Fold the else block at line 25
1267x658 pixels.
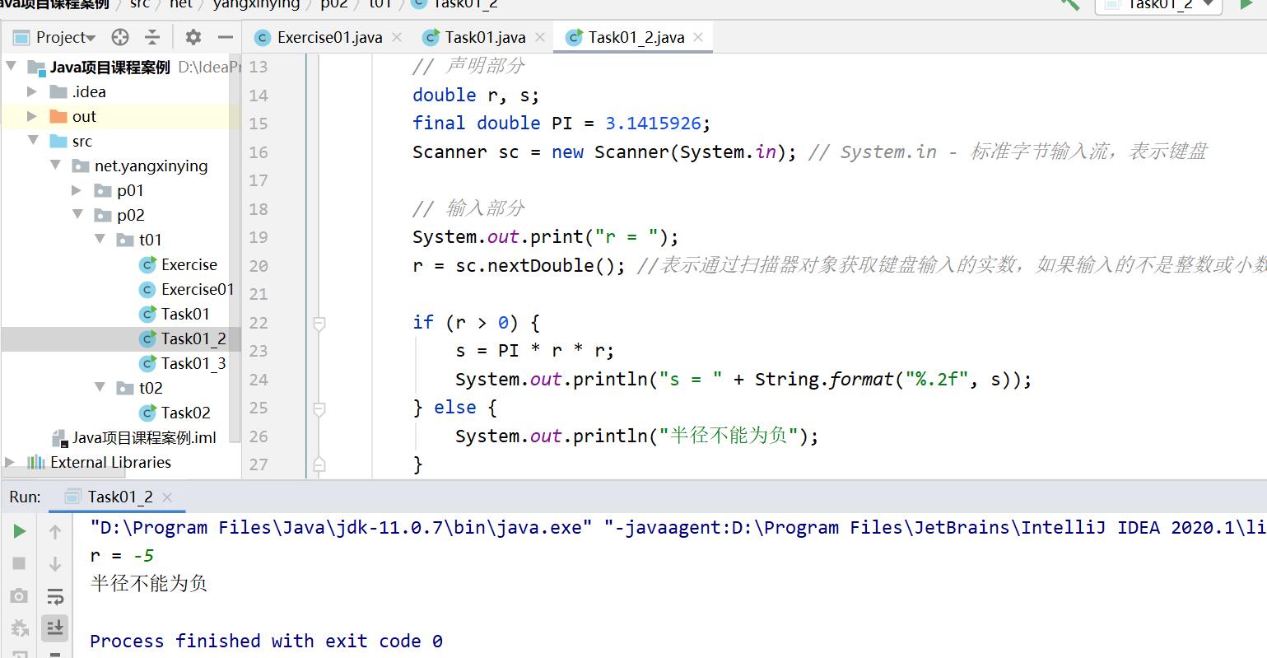(x=319, y=408)
